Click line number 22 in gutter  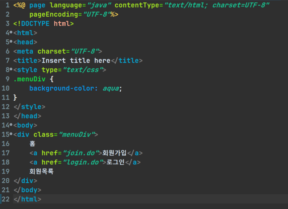coord(5,199)
